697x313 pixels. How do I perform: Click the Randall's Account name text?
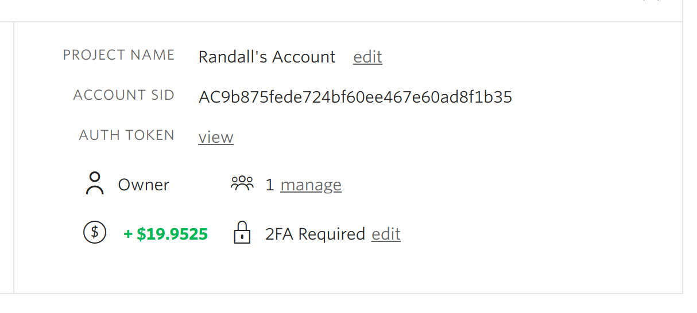point(267,57)
